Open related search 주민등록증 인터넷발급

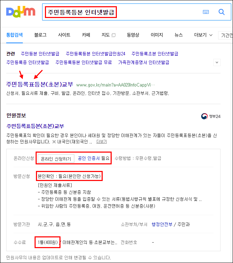[28, 62]
